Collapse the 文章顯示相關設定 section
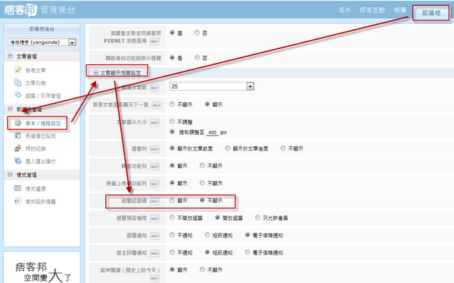 (96, 73)
